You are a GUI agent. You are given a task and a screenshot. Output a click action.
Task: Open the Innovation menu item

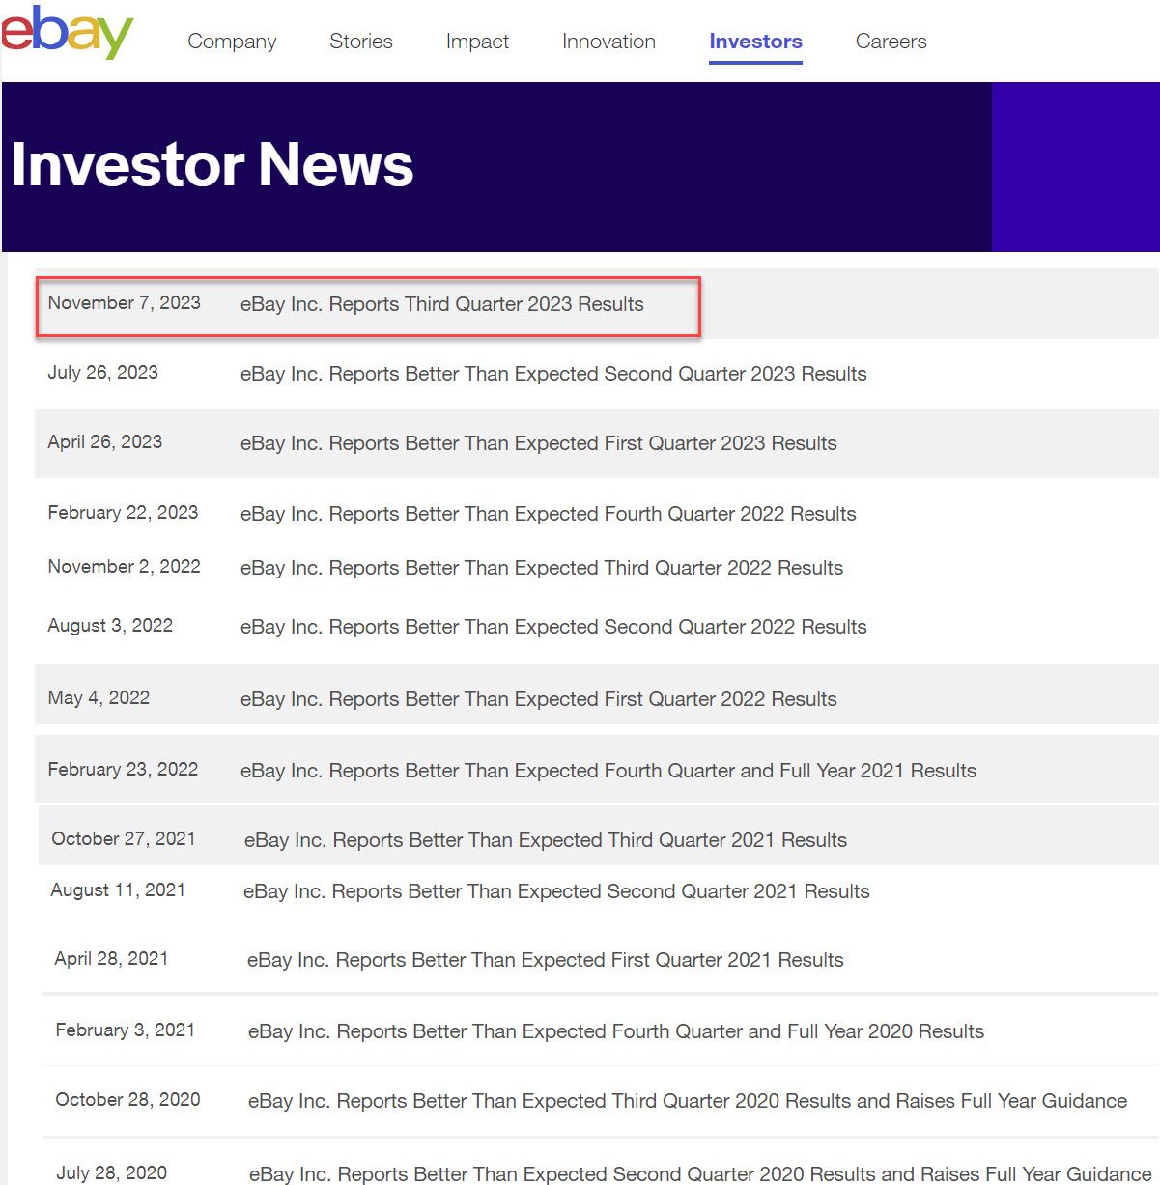(608, 42)
